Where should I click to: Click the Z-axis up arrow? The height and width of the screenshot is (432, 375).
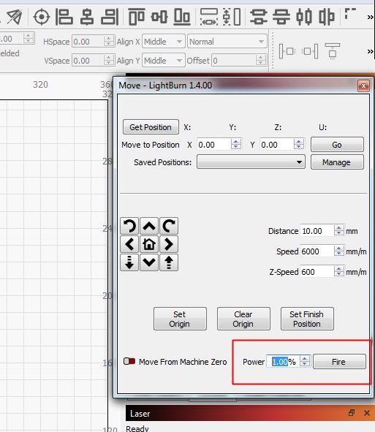point(169,262)
